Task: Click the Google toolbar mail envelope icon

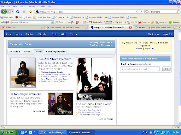Action: (84, 22)
